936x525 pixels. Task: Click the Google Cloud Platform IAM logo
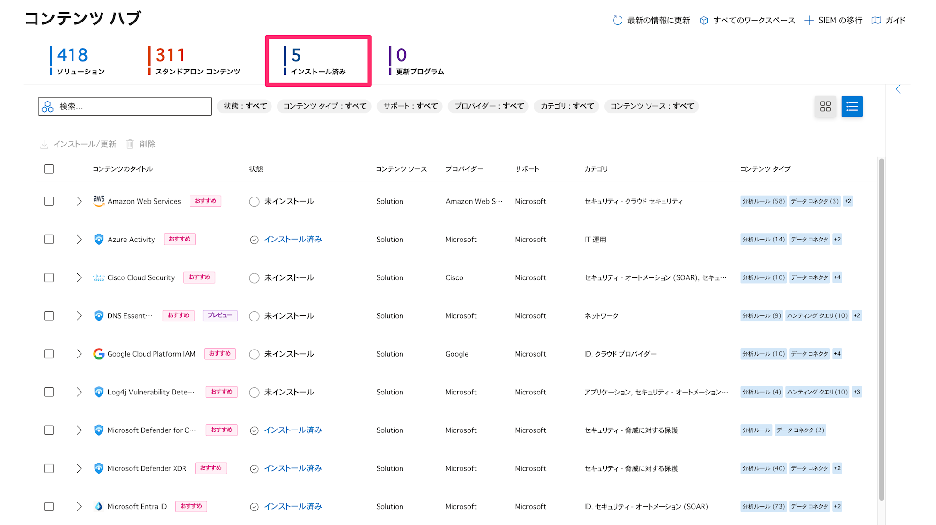[99, 354]
